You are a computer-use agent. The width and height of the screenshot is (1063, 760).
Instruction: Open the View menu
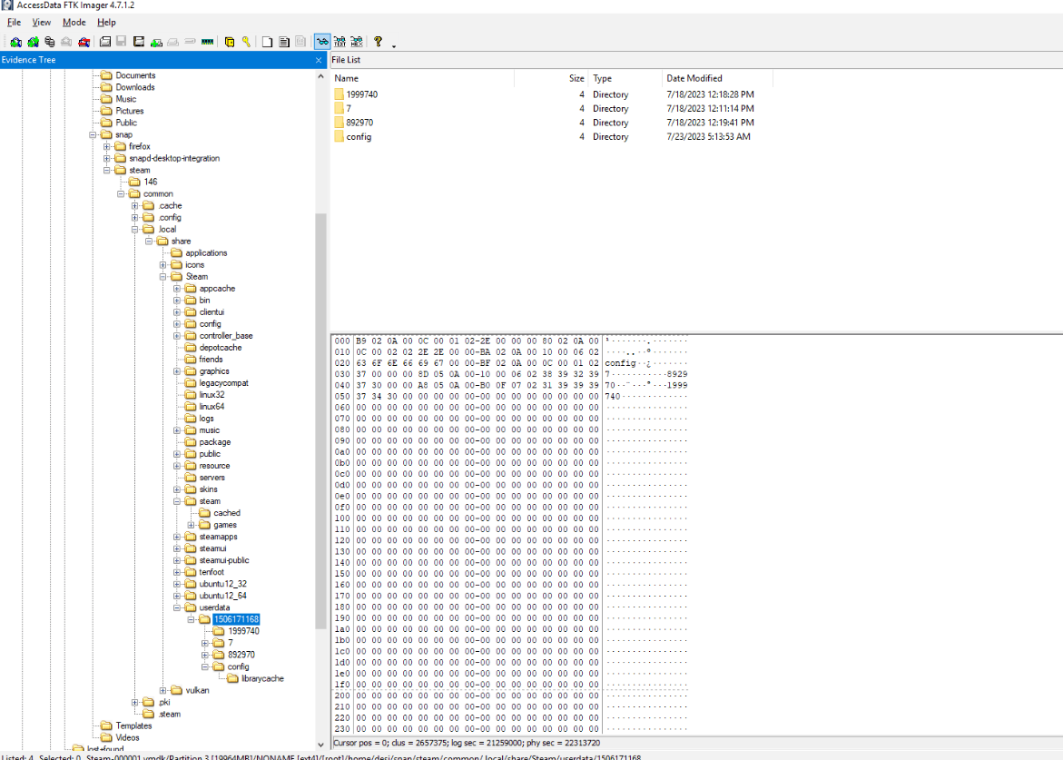42,23
